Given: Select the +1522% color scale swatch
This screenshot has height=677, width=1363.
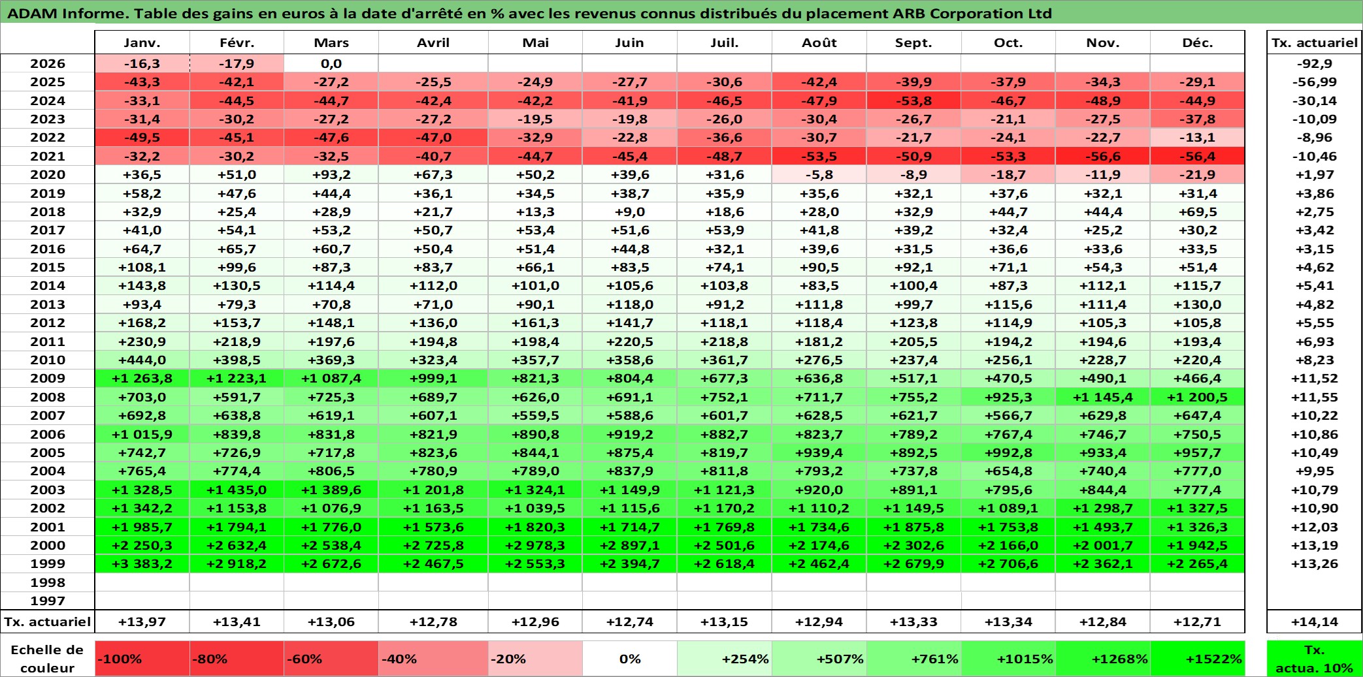Looking at the screenshot, I should click(x=1198, y=659).
